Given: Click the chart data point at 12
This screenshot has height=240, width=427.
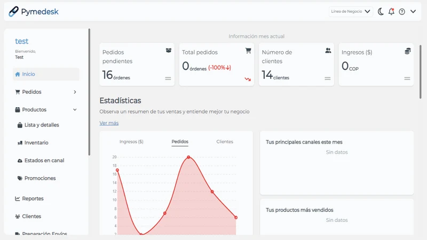Looking at the screenshot, I should (212, 191).
